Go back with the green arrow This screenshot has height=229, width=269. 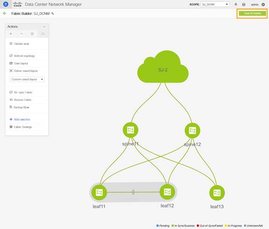tap(5, 14)
